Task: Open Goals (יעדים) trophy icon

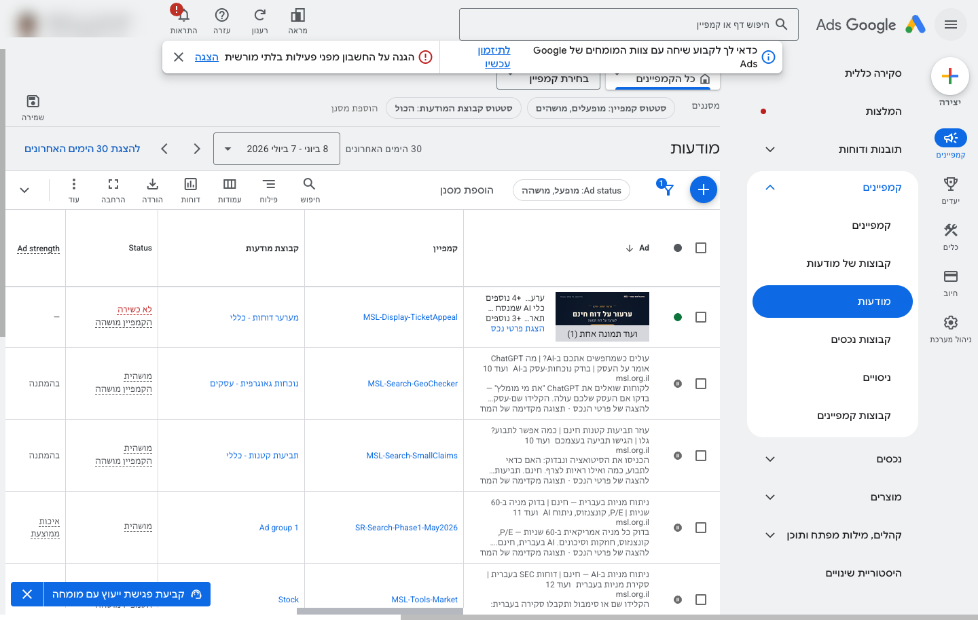Action: coord(951,184)
